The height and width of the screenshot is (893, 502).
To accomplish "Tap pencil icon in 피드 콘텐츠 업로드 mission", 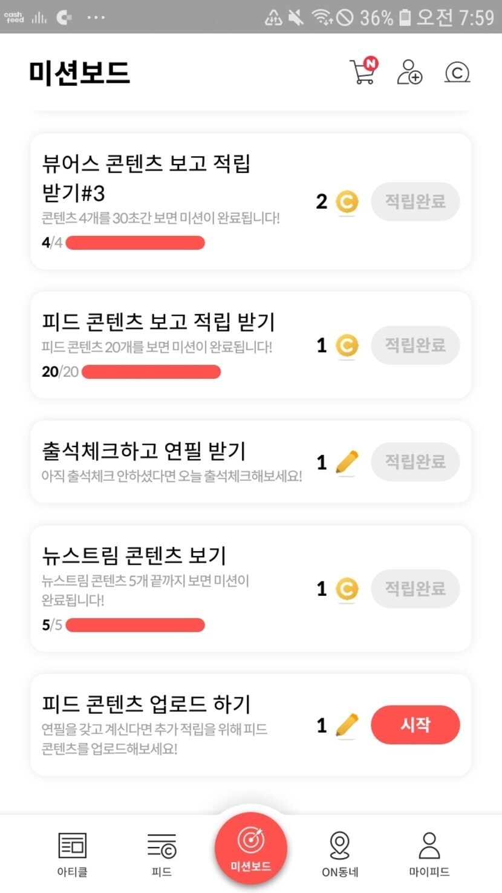I will point(347,725).
